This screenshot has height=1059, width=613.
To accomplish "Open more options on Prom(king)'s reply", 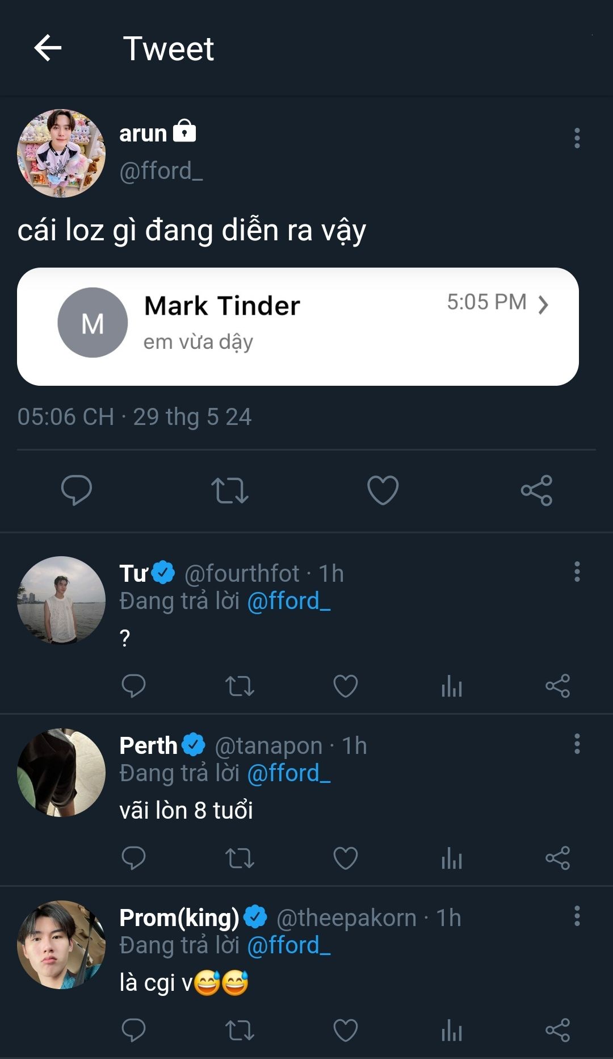I will [577, 916].
